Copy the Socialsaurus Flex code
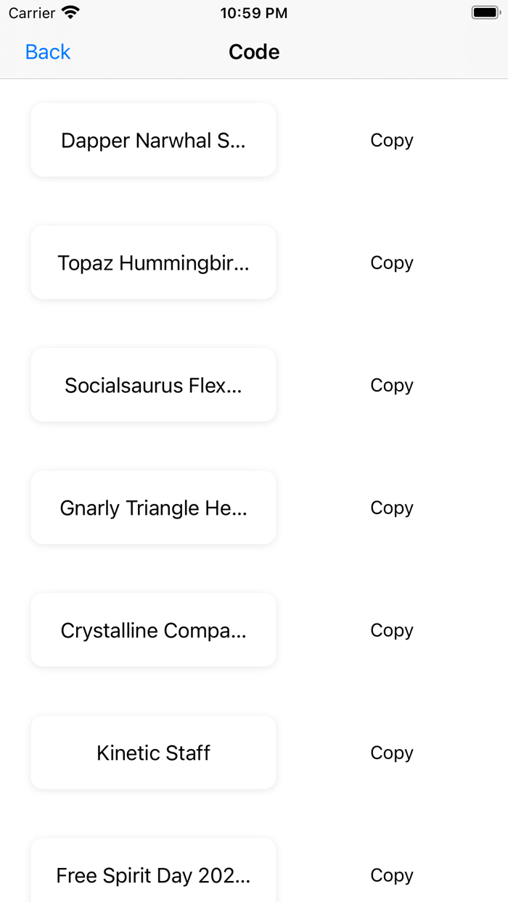 (391, 385)
